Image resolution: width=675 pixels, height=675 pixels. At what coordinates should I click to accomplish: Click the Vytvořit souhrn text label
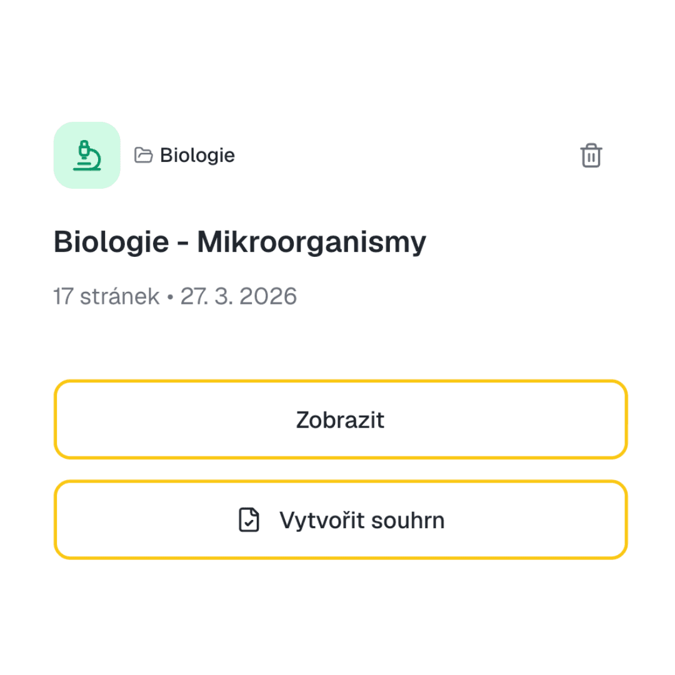(362, 520)
